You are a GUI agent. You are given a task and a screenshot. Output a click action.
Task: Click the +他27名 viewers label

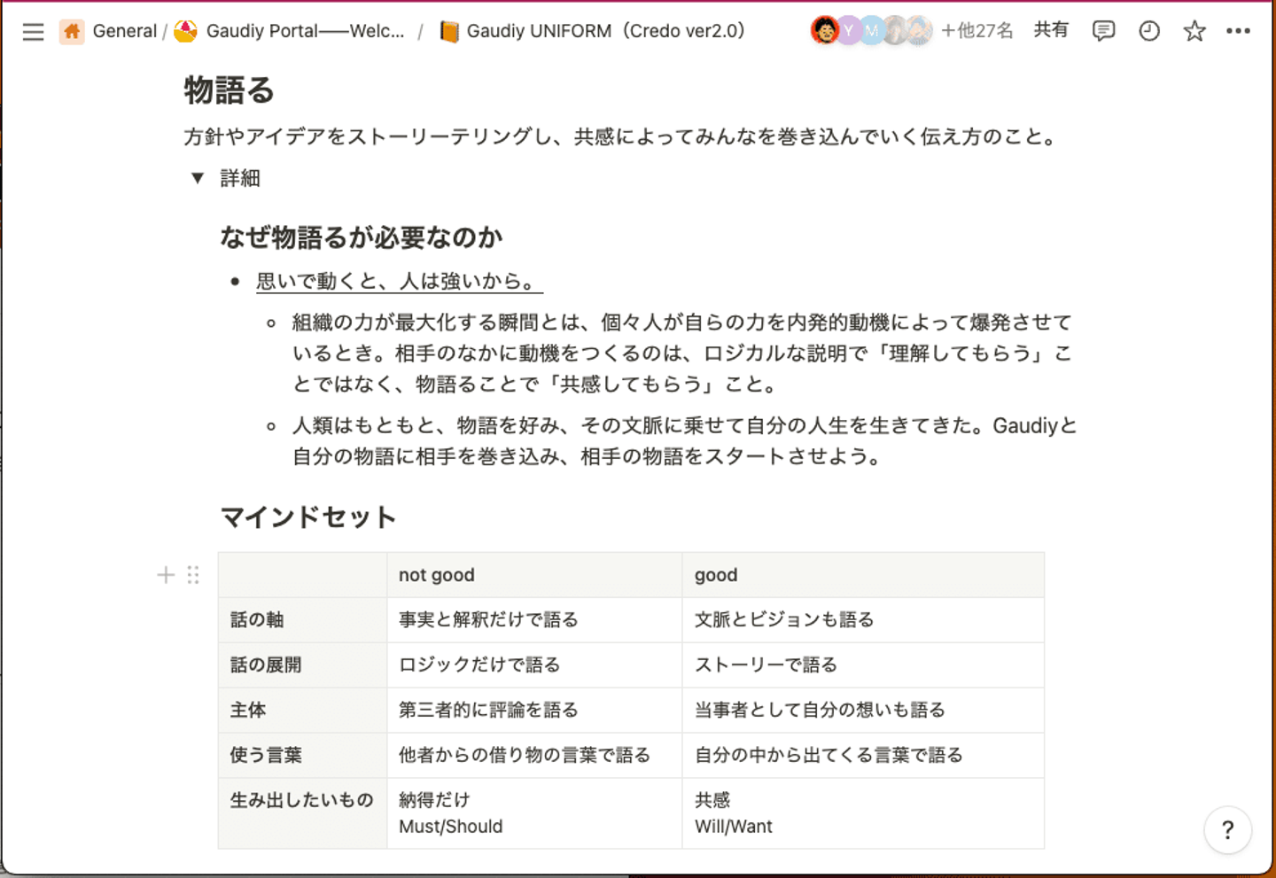976,31
